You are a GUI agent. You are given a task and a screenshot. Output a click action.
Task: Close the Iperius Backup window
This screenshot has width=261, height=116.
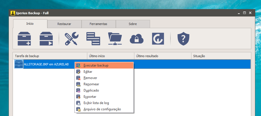[250, 13]
